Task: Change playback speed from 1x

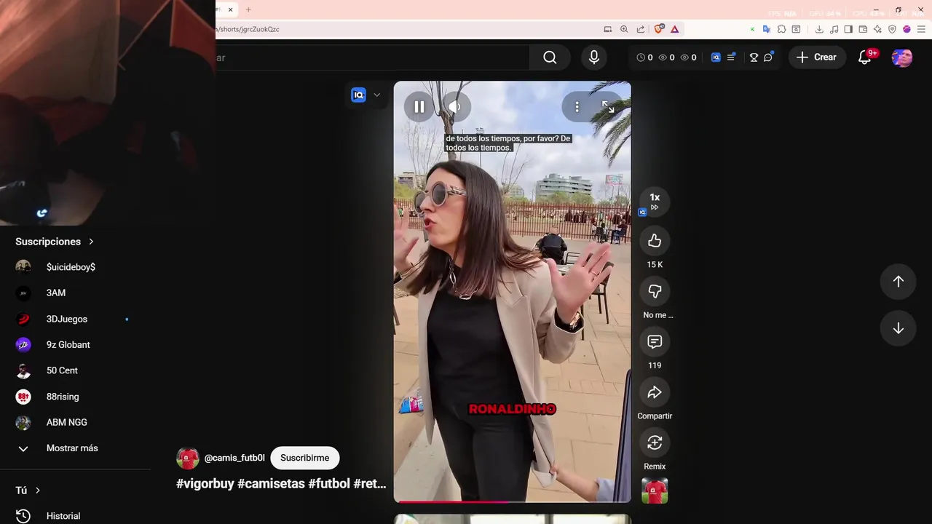Action: [655, 202]
